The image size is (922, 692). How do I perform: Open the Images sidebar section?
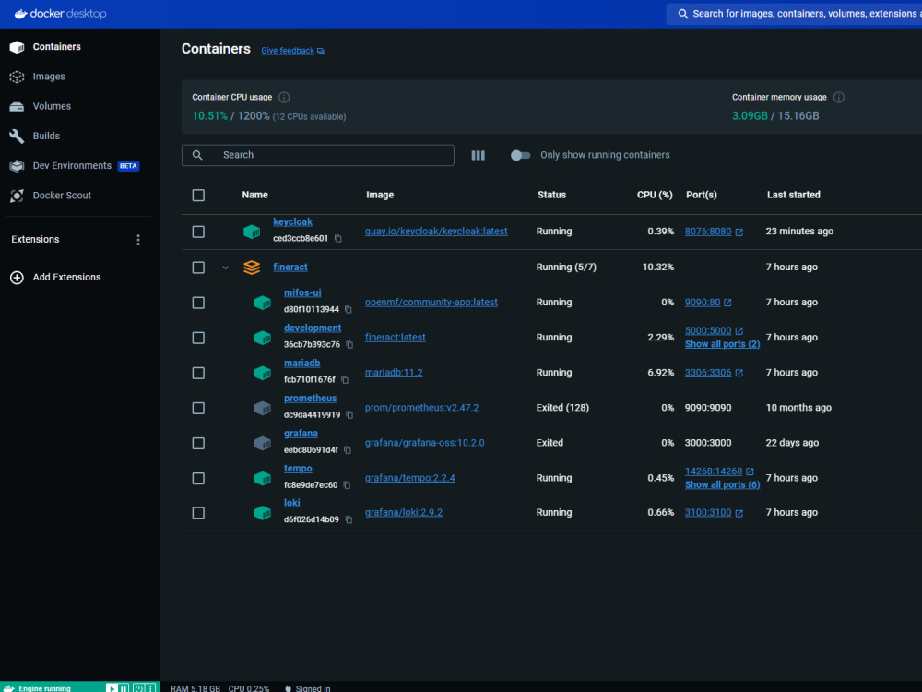pyautogui.click(x=49, y=77)
